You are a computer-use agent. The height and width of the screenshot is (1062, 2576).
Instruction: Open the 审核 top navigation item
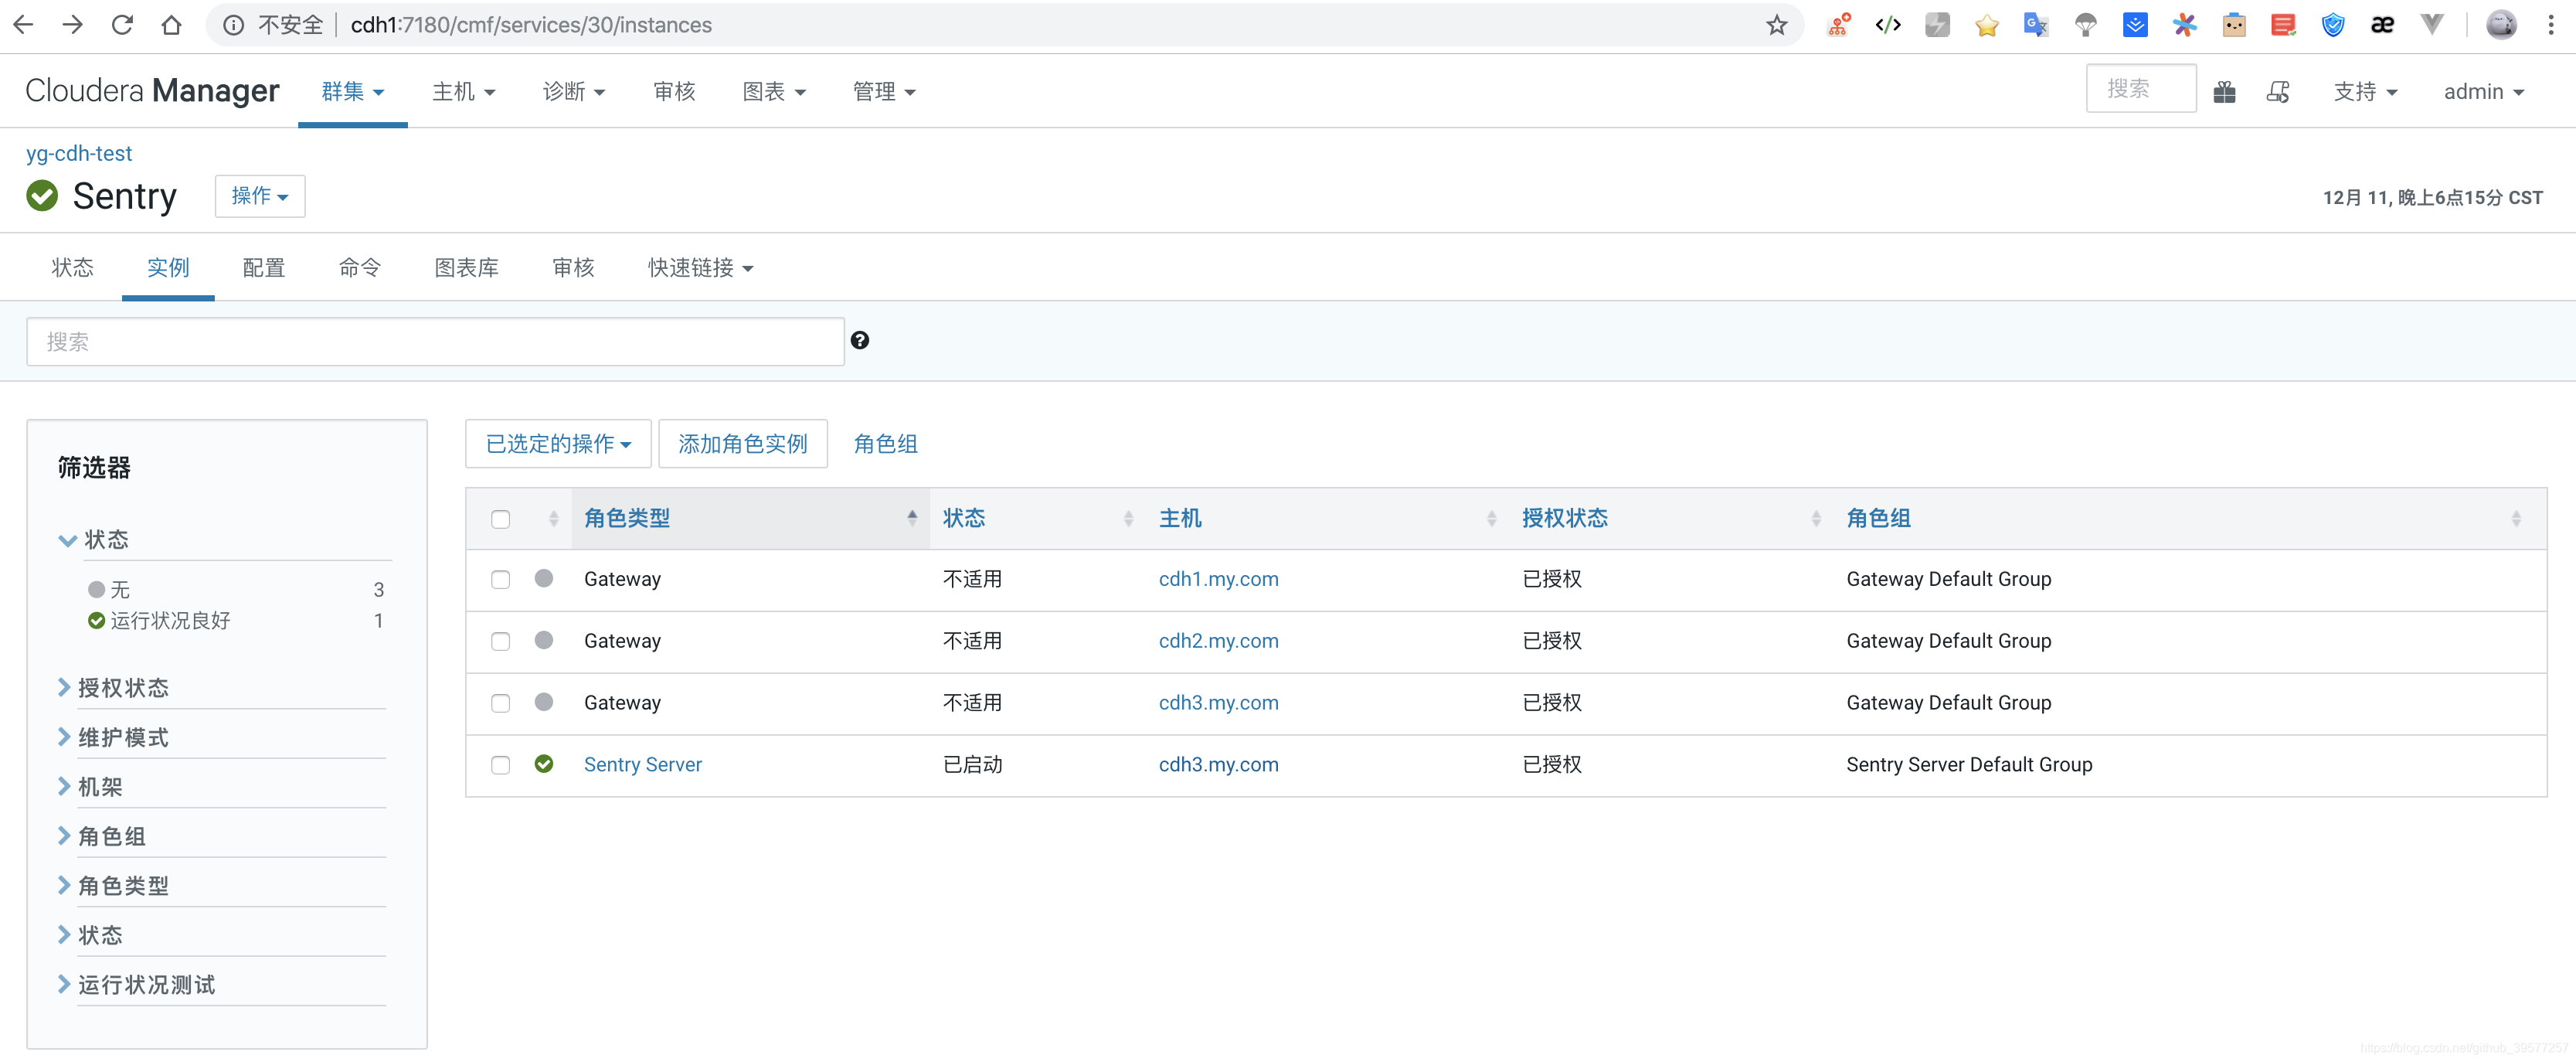pyautogui.click(x=674, y=92)
